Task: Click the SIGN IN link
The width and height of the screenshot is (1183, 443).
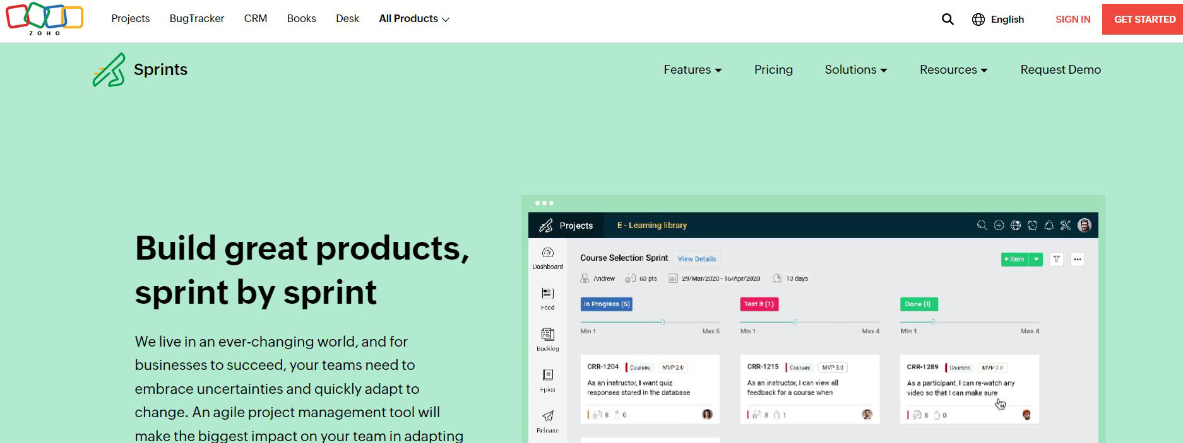Action: (1073, 20)
